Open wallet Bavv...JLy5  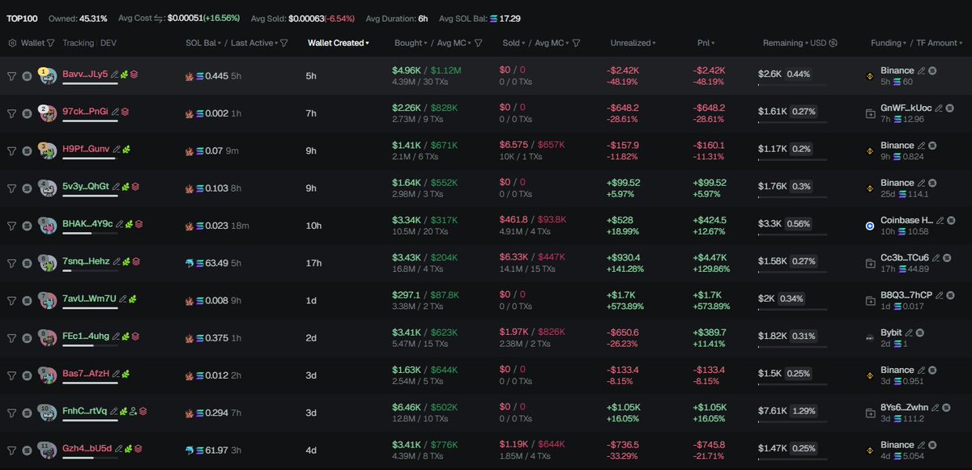85,74
